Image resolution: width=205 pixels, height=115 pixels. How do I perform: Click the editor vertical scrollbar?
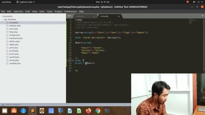[x=204, y=45]
